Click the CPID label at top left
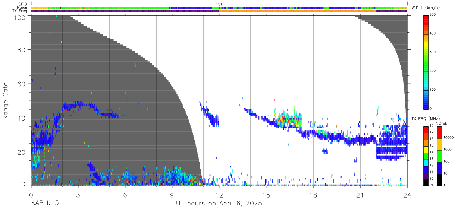The height and width of the screenshot is (211, 458). [22, 4]
